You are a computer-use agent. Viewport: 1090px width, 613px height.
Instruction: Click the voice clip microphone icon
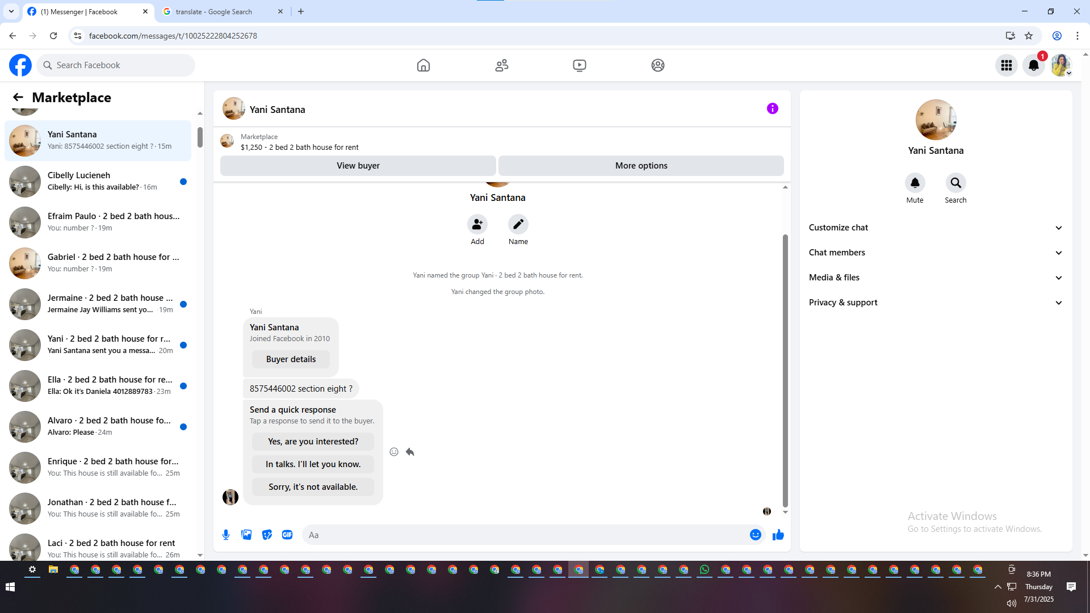[226, 535]
